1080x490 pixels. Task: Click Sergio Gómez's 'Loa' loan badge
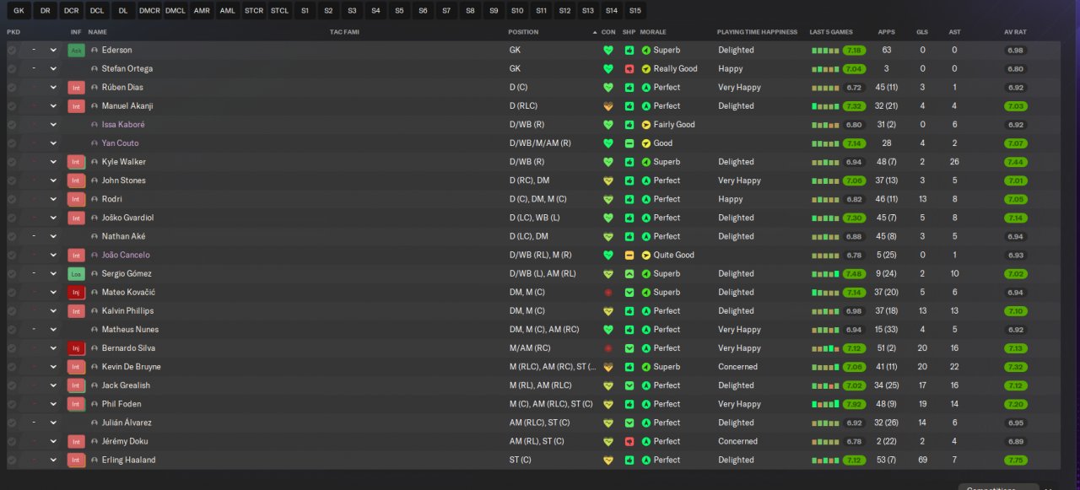tap(76, 273)
